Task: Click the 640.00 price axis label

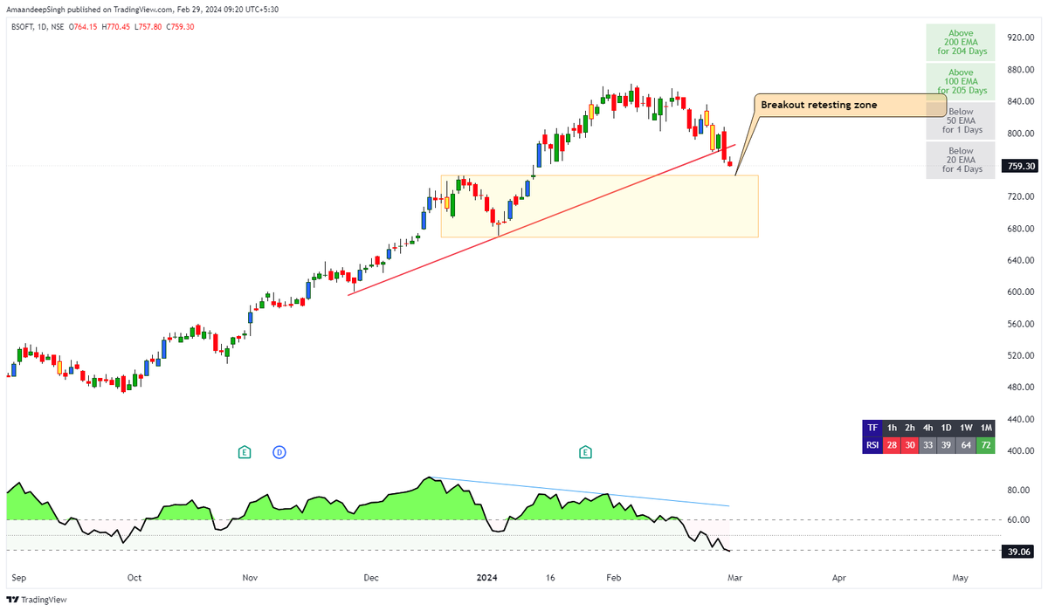Action: tap(1019, 260)
